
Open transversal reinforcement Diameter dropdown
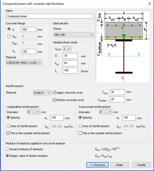(x=106, y=112)
